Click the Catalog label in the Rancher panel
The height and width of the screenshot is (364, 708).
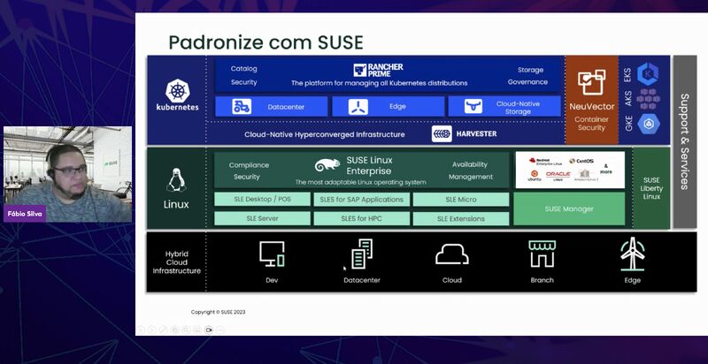click(244, 69)
